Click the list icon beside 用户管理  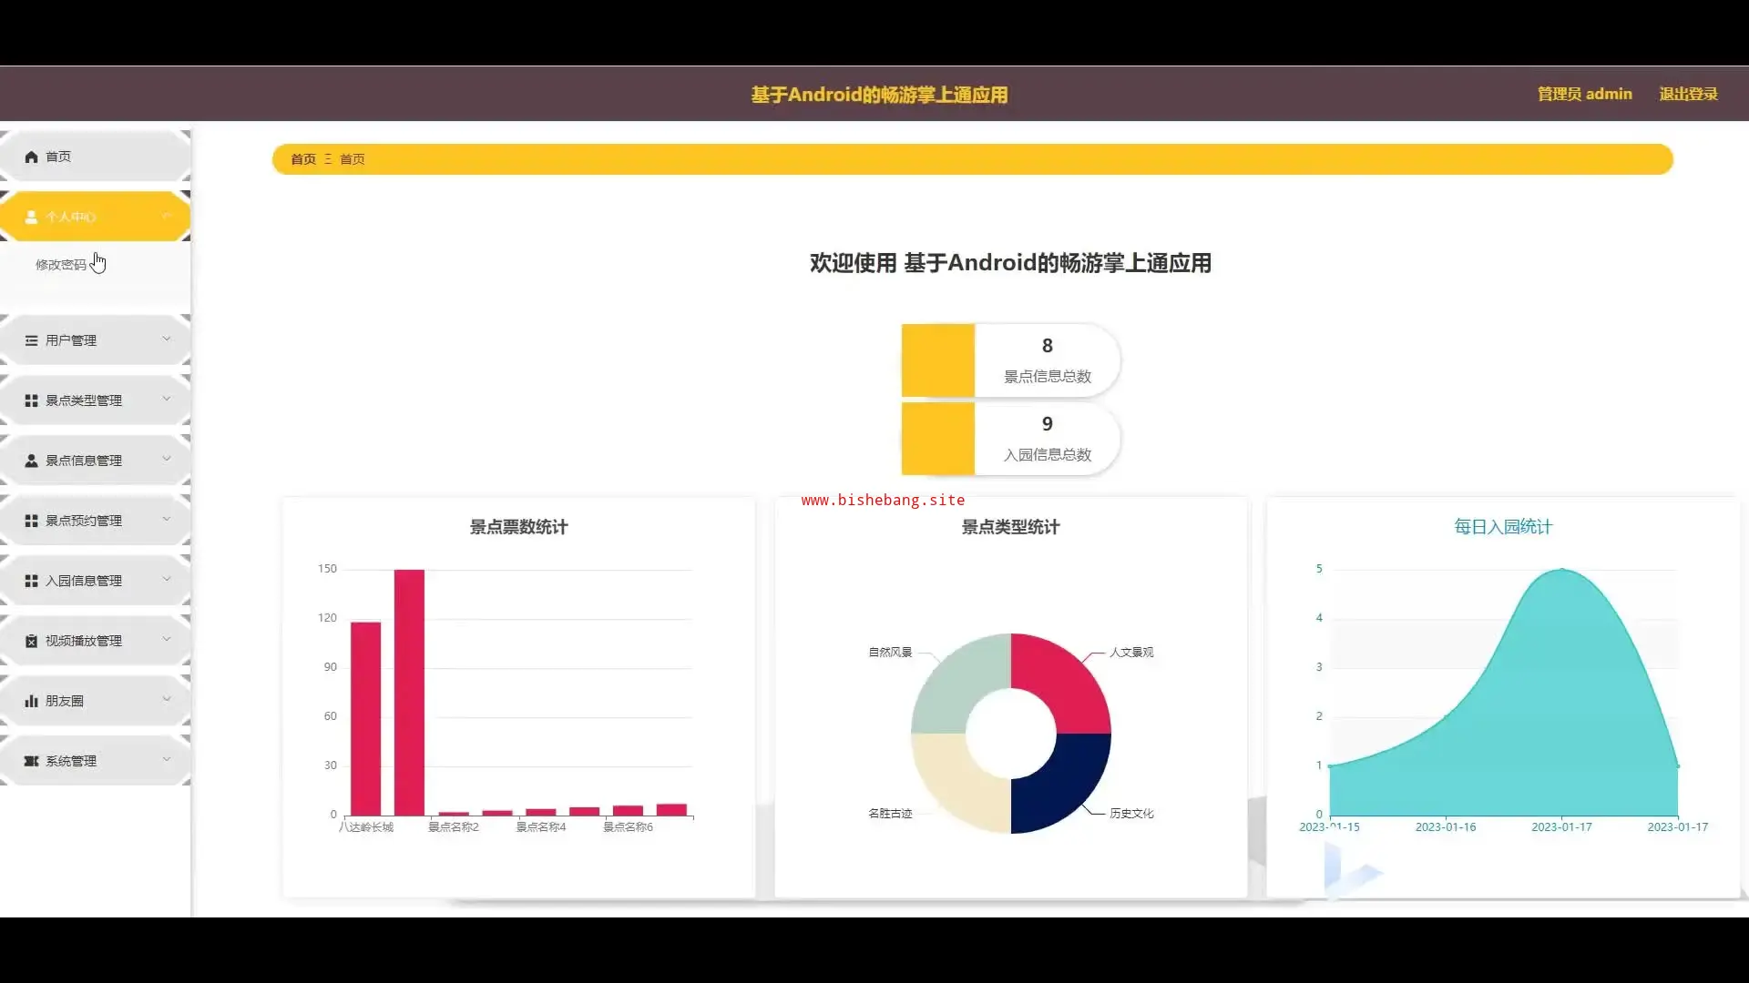point(31,340)
